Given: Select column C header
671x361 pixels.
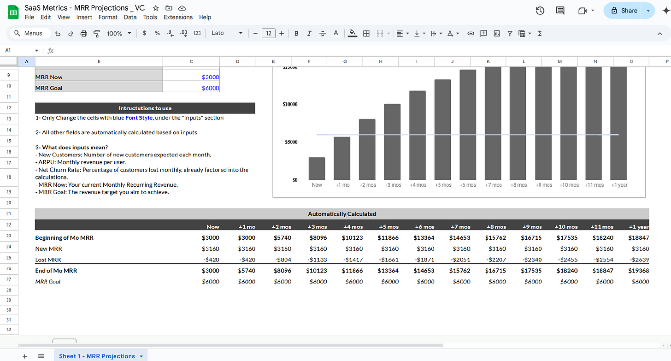Looking at the screenshot, I should click(191, 61).
